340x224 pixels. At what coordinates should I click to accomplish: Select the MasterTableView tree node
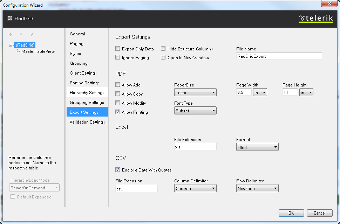[x=38, y=51]
